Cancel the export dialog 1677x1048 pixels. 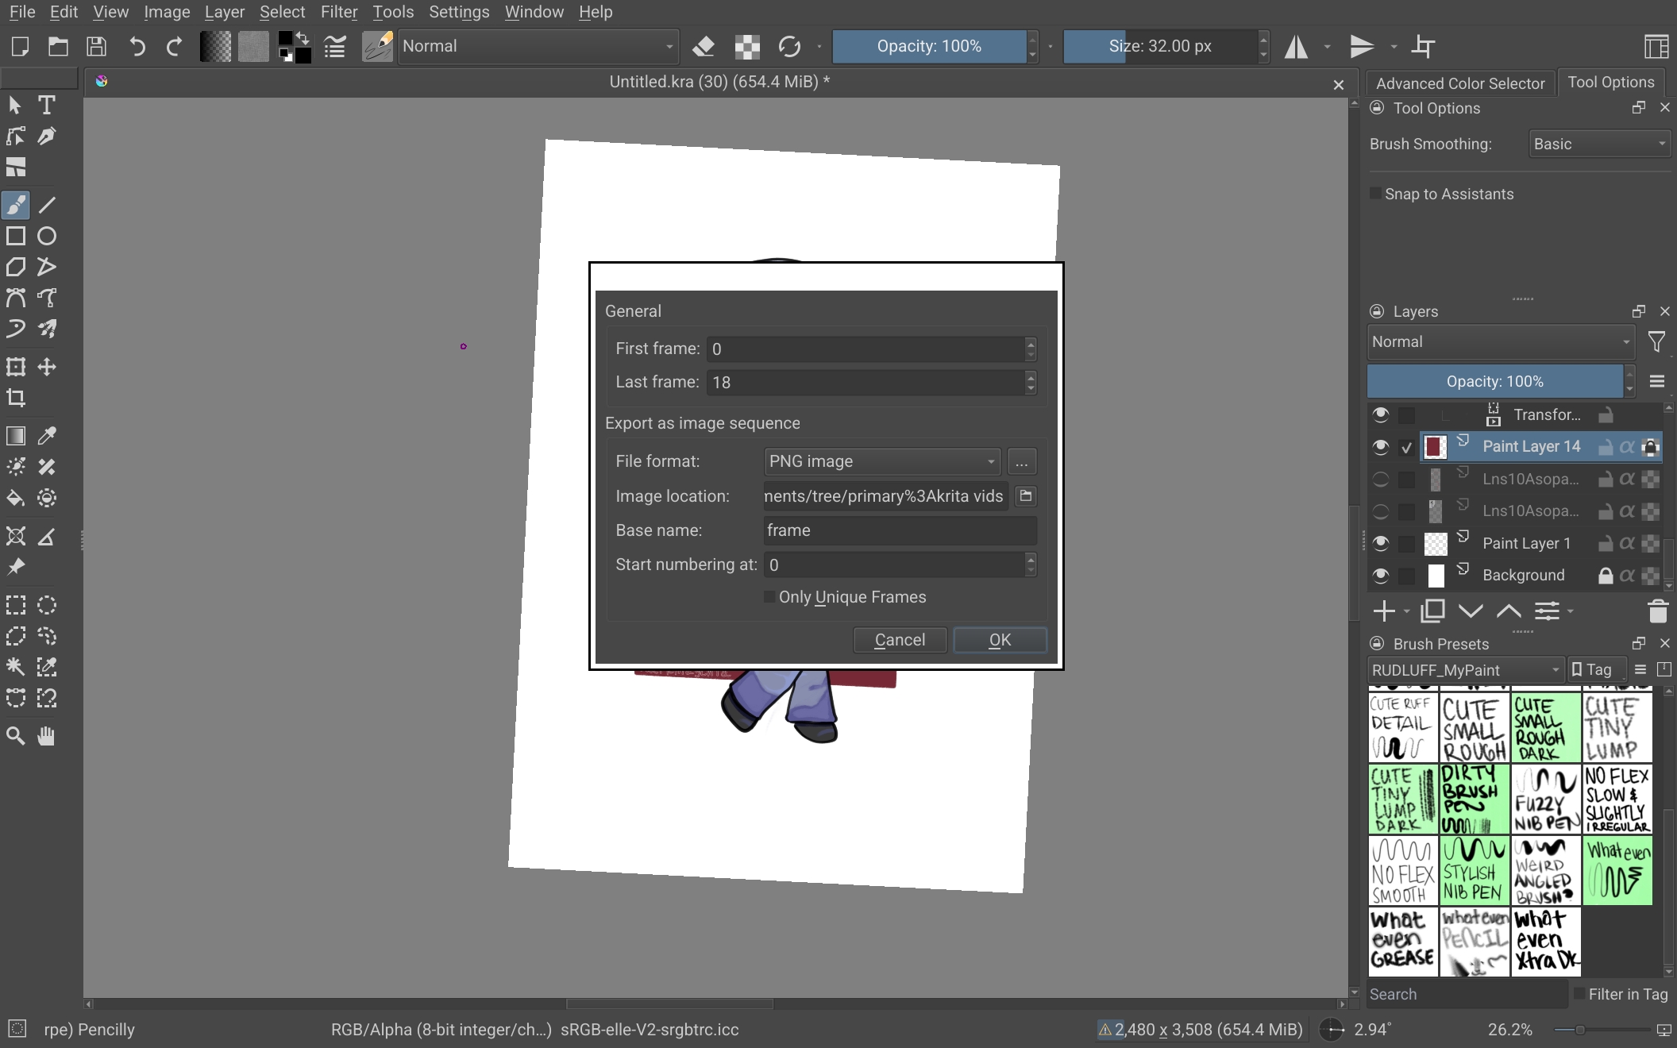(x=900, y=640)
